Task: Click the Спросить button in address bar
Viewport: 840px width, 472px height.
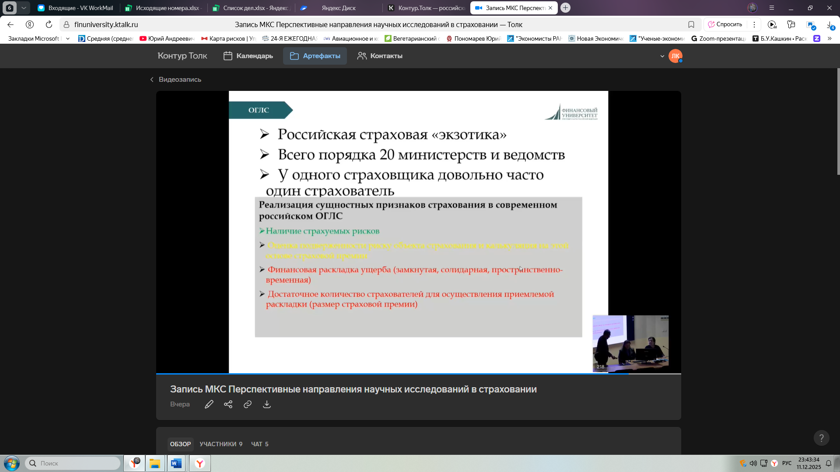Action: [x=725, y=24]
